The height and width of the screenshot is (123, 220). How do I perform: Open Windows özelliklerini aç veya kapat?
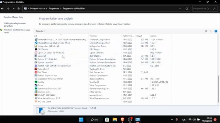click(17, 31)
